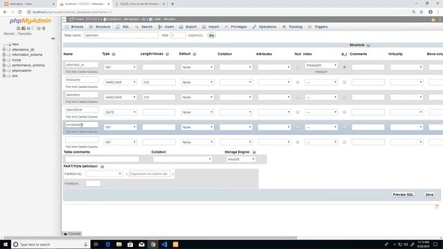Click the Default column help icon

coord(195,54)
